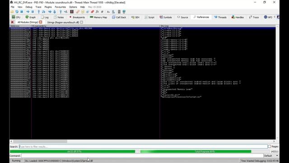The height and width of the screenshot is (163, 289).
Task: Click the Restart program toolbar icon
Action: point(17,12)
